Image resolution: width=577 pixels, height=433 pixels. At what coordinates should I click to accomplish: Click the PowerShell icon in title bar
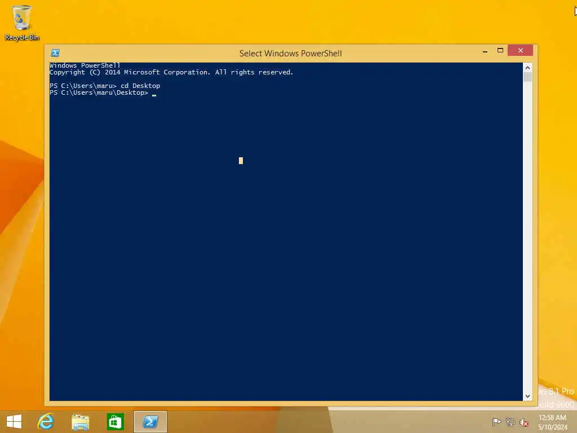[55, 53]
